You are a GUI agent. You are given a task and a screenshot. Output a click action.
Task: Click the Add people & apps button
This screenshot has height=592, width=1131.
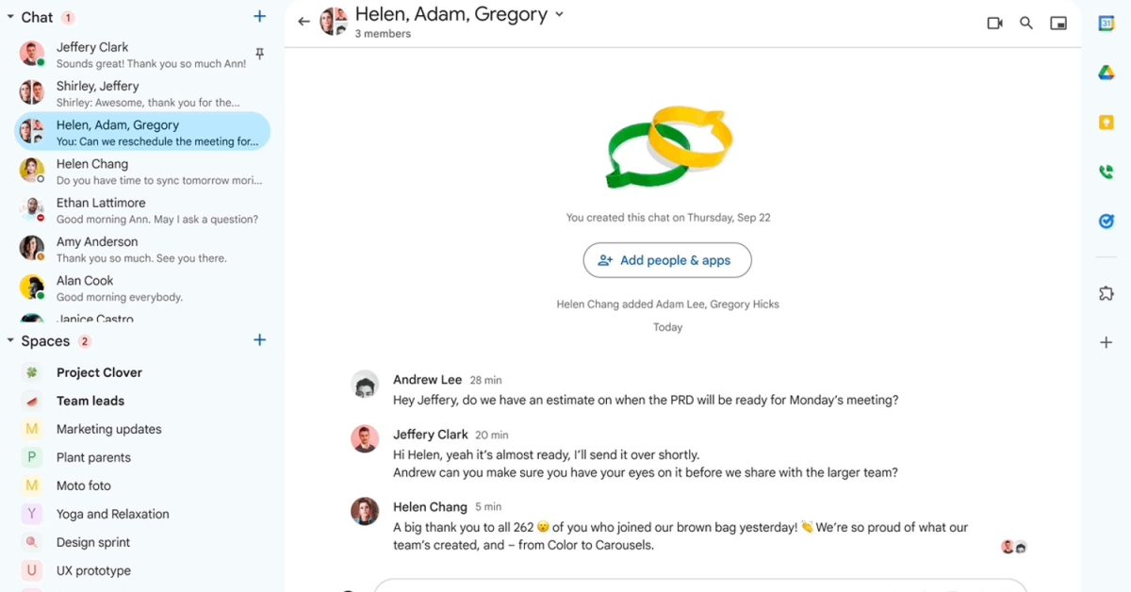[x=667, y=260]
